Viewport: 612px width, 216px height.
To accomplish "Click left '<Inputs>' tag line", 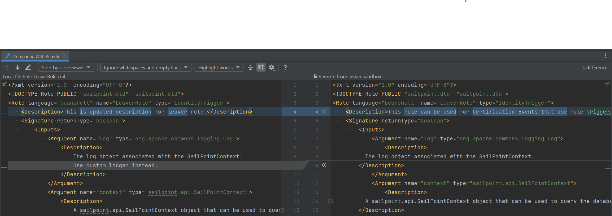I will [x=47, y=130].
